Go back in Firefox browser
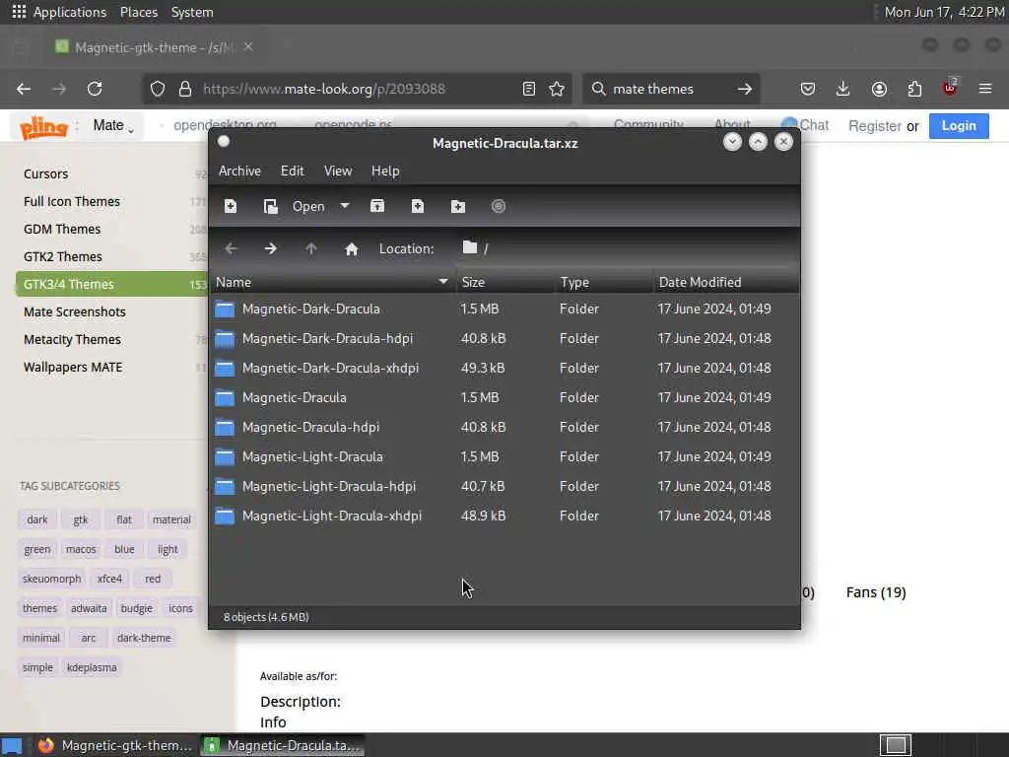The width and height of the screenshot is (1009, 757). [24, 89]
